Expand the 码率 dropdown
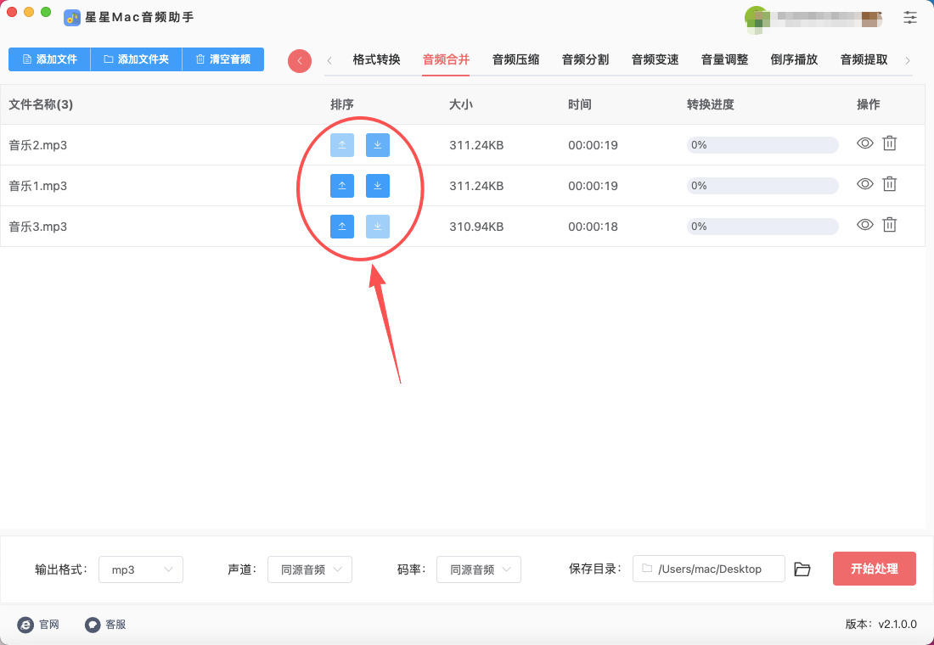This screenshot has height=645, width=934. coord(479,569)
